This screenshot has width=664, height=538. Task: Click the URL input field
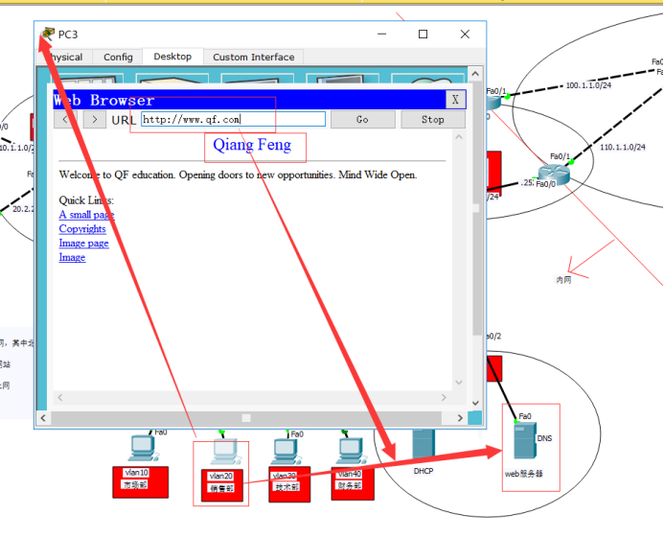point(234,119)
